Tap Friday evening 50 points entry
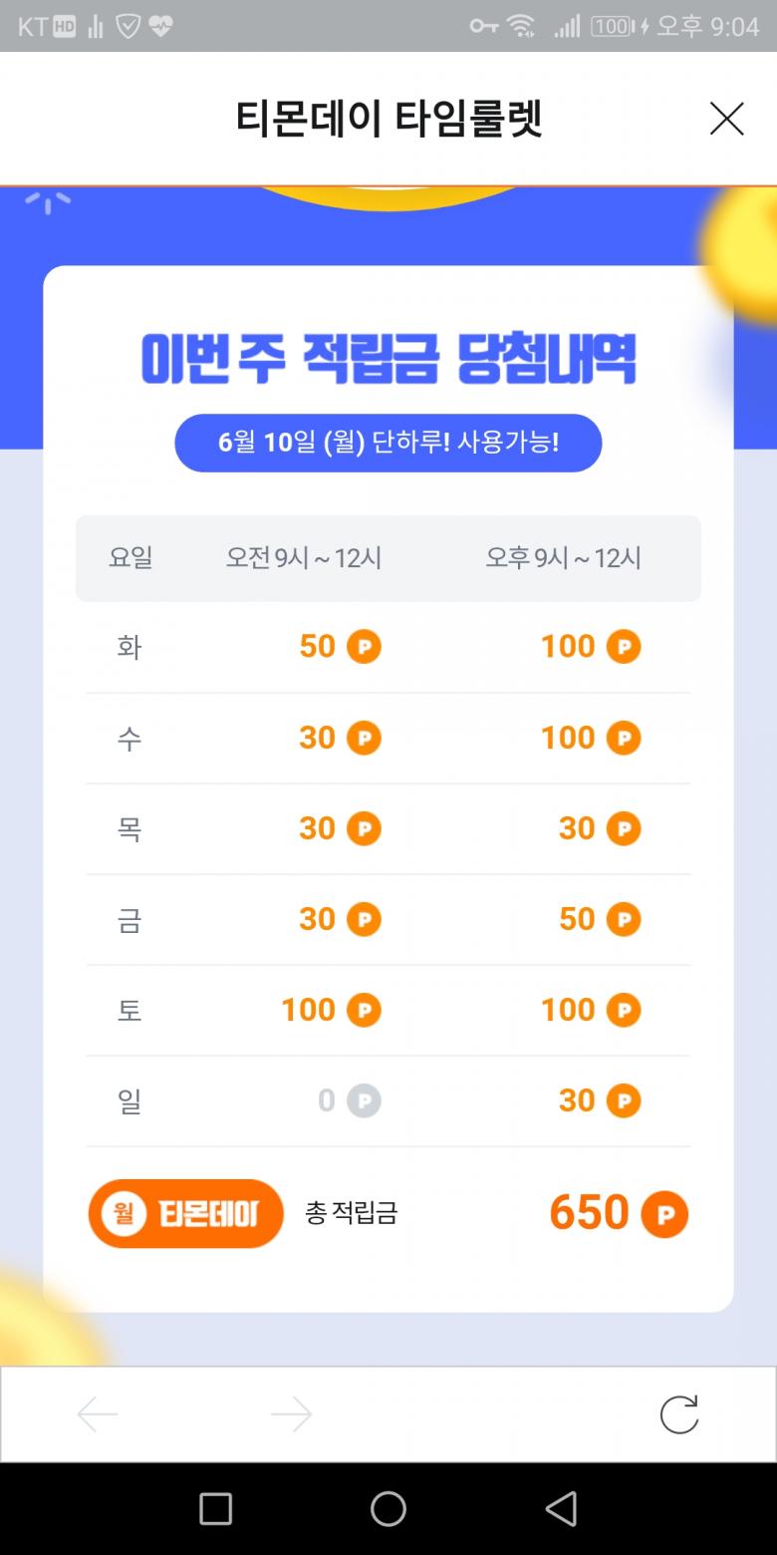This screenshot has height=1555, width=777. click(x=578, y=919)
